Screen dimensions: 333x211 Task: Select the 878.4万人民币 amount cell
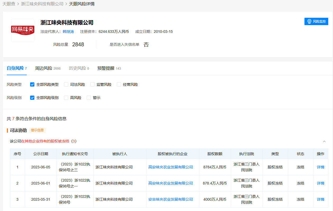click(215, 183)
